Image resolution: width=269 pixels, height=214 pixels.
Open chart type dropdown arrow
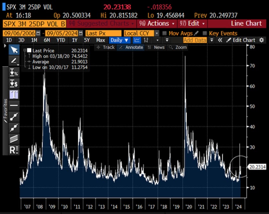157,41
